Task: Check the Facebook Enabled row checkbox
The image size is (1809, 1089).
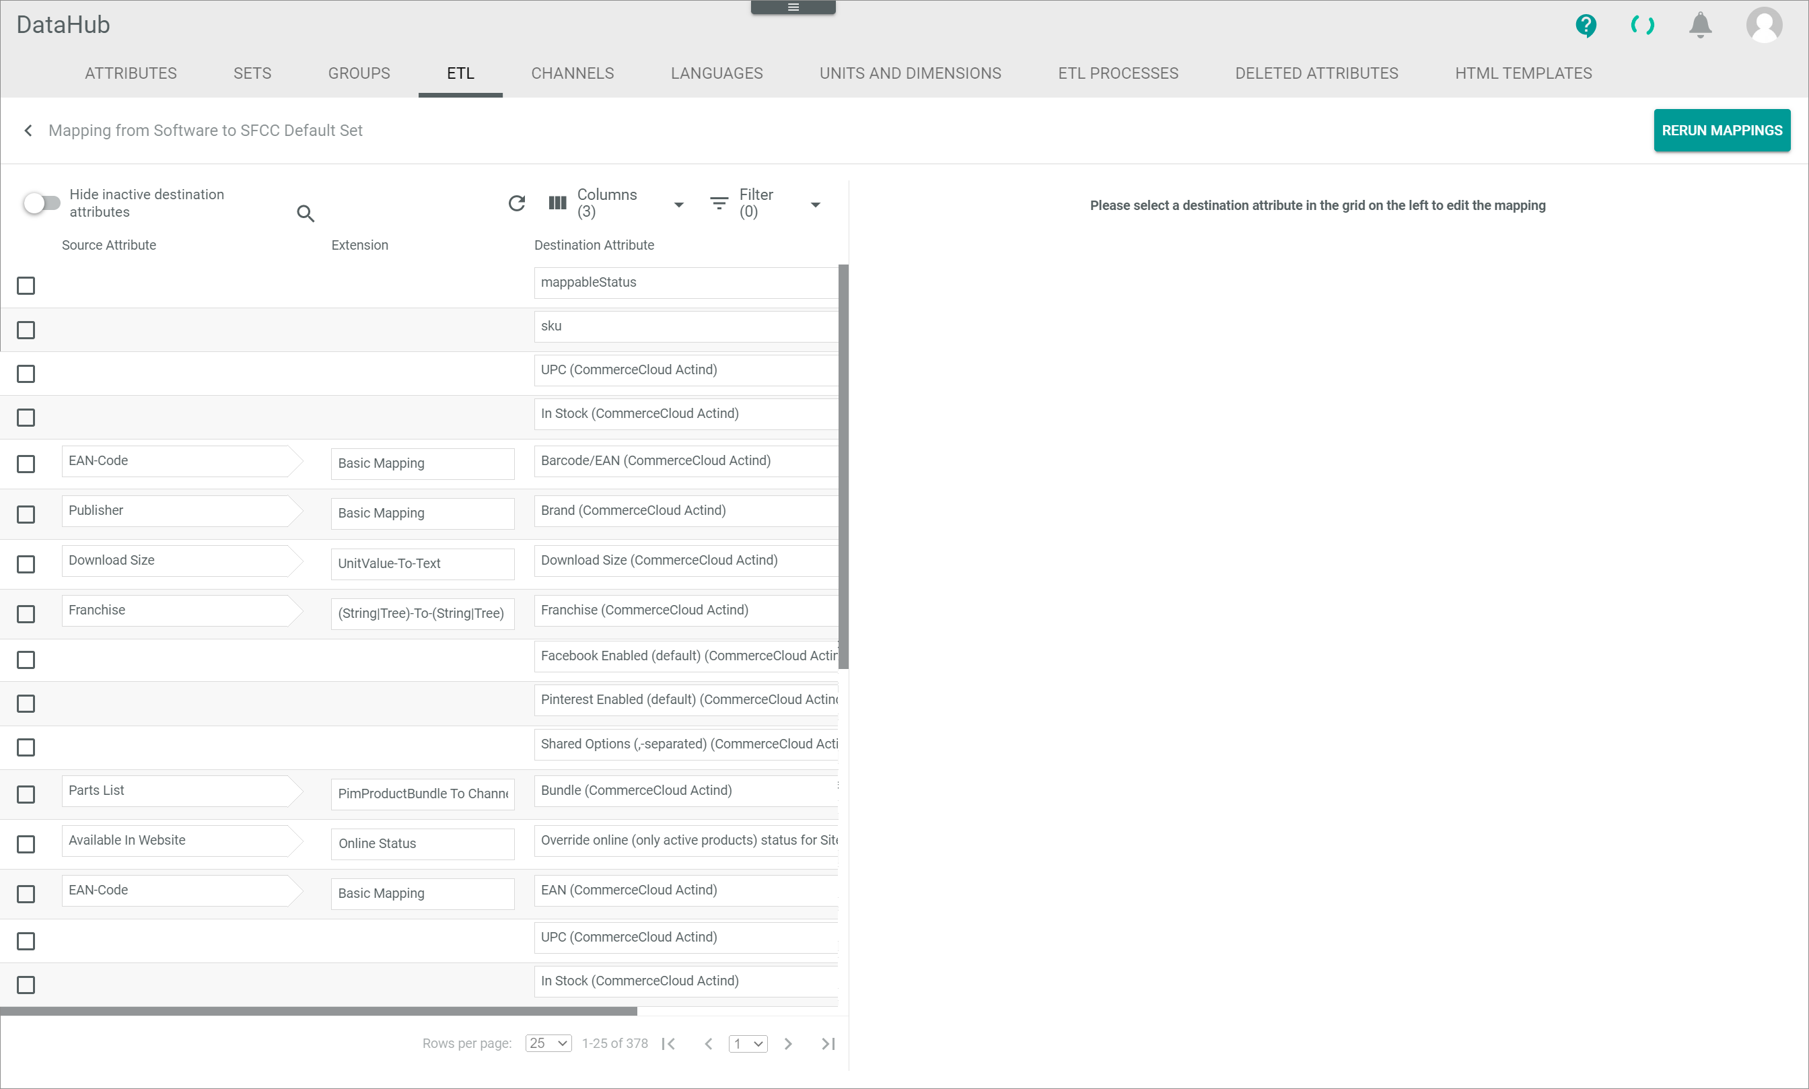Action: click(x=26, y=660)
